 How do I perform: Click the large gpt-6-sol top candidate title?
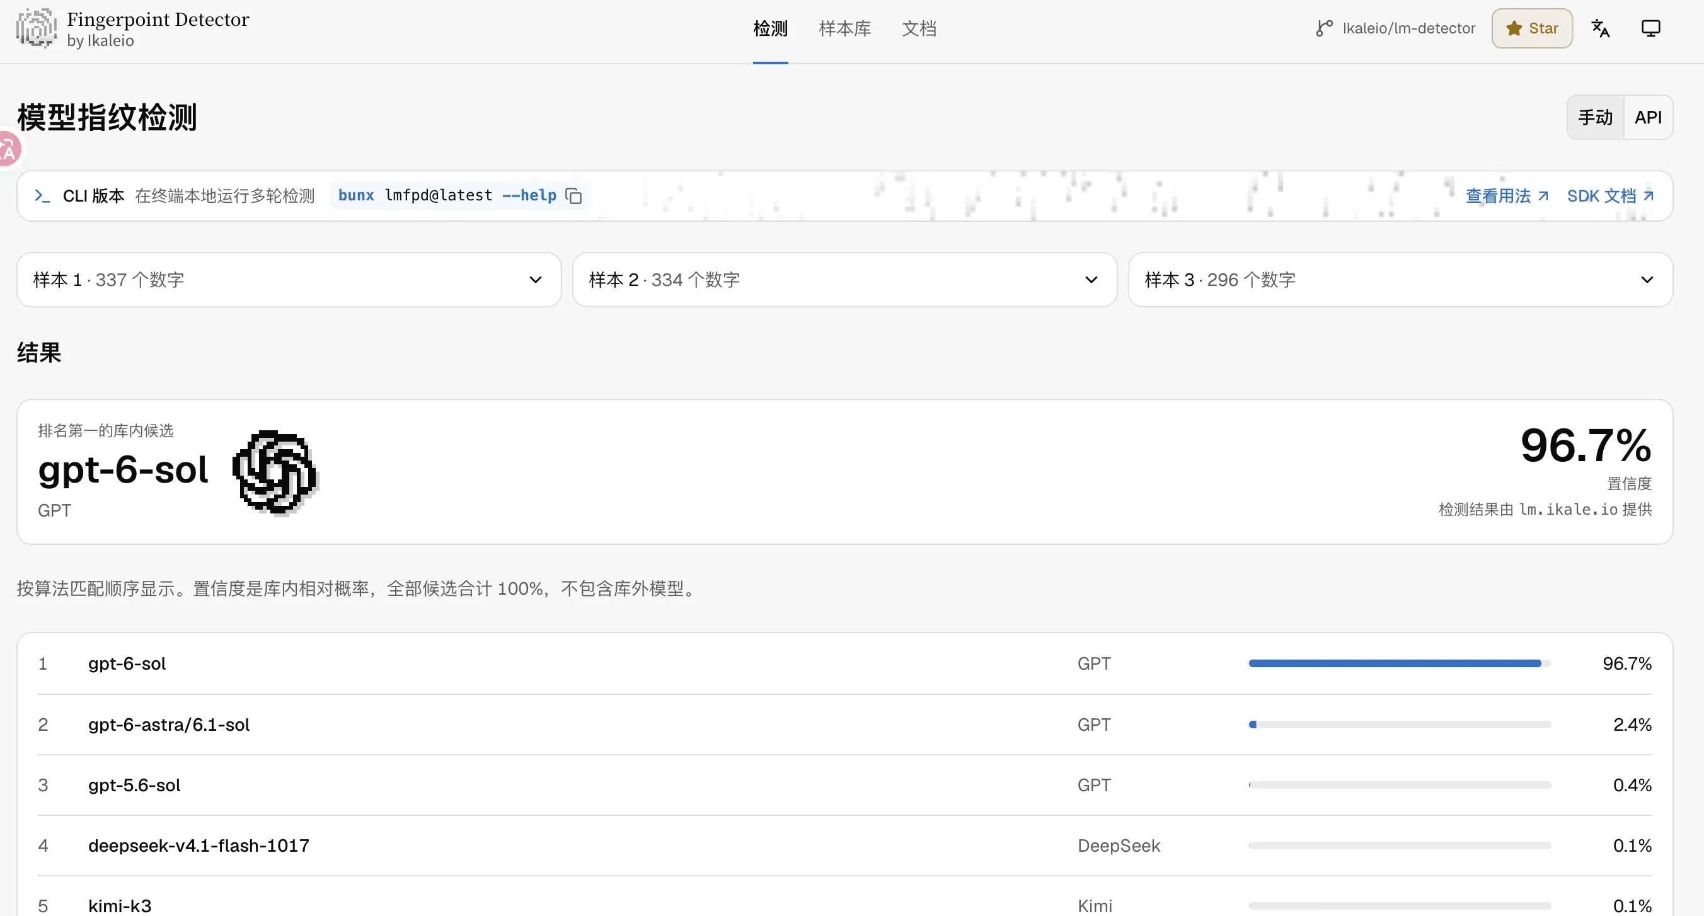click(123, 470)
